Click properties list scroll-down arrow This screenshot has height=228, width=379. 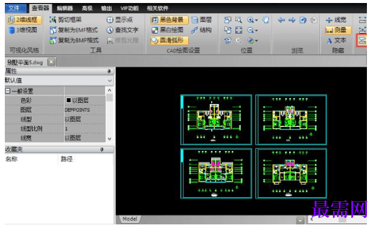click(x=109, y=139)
